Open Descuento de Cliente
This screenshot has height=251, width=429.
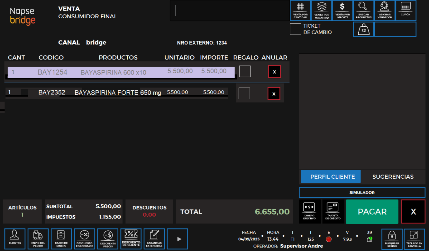[131, 239]
